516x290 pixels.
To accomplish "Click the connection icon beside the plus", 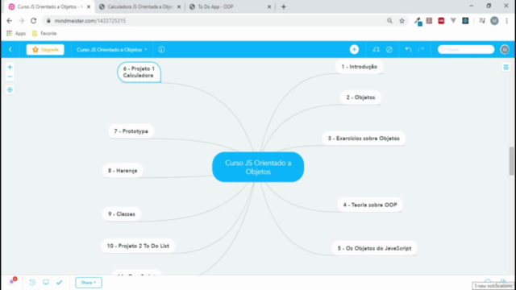I will point(377,50).
